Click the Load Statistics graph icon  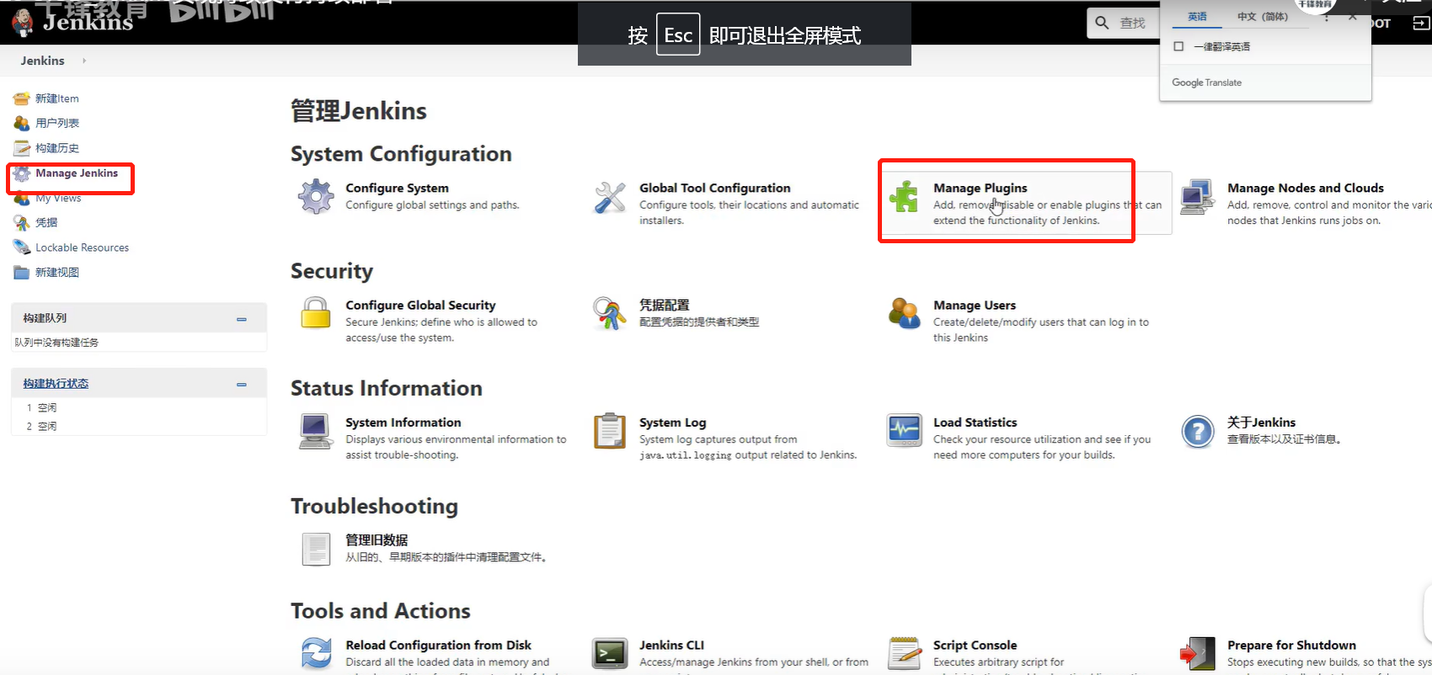(904, 430)
